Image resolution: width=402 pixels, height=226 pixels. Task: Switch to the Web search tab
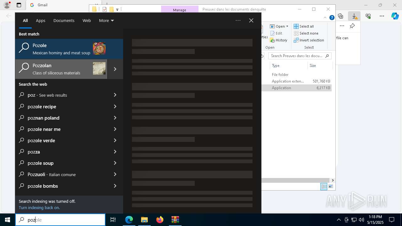[x=87, y=20]
